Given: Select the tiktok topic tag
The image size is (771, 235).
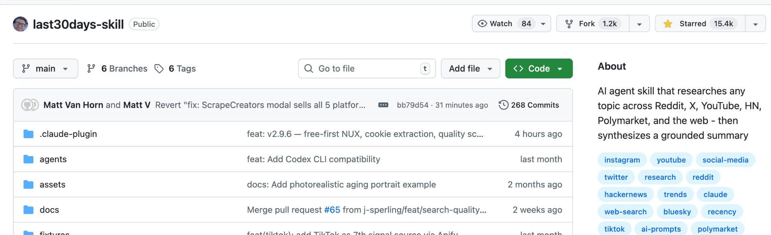Looking at the screenshot, I should point(614,229).
